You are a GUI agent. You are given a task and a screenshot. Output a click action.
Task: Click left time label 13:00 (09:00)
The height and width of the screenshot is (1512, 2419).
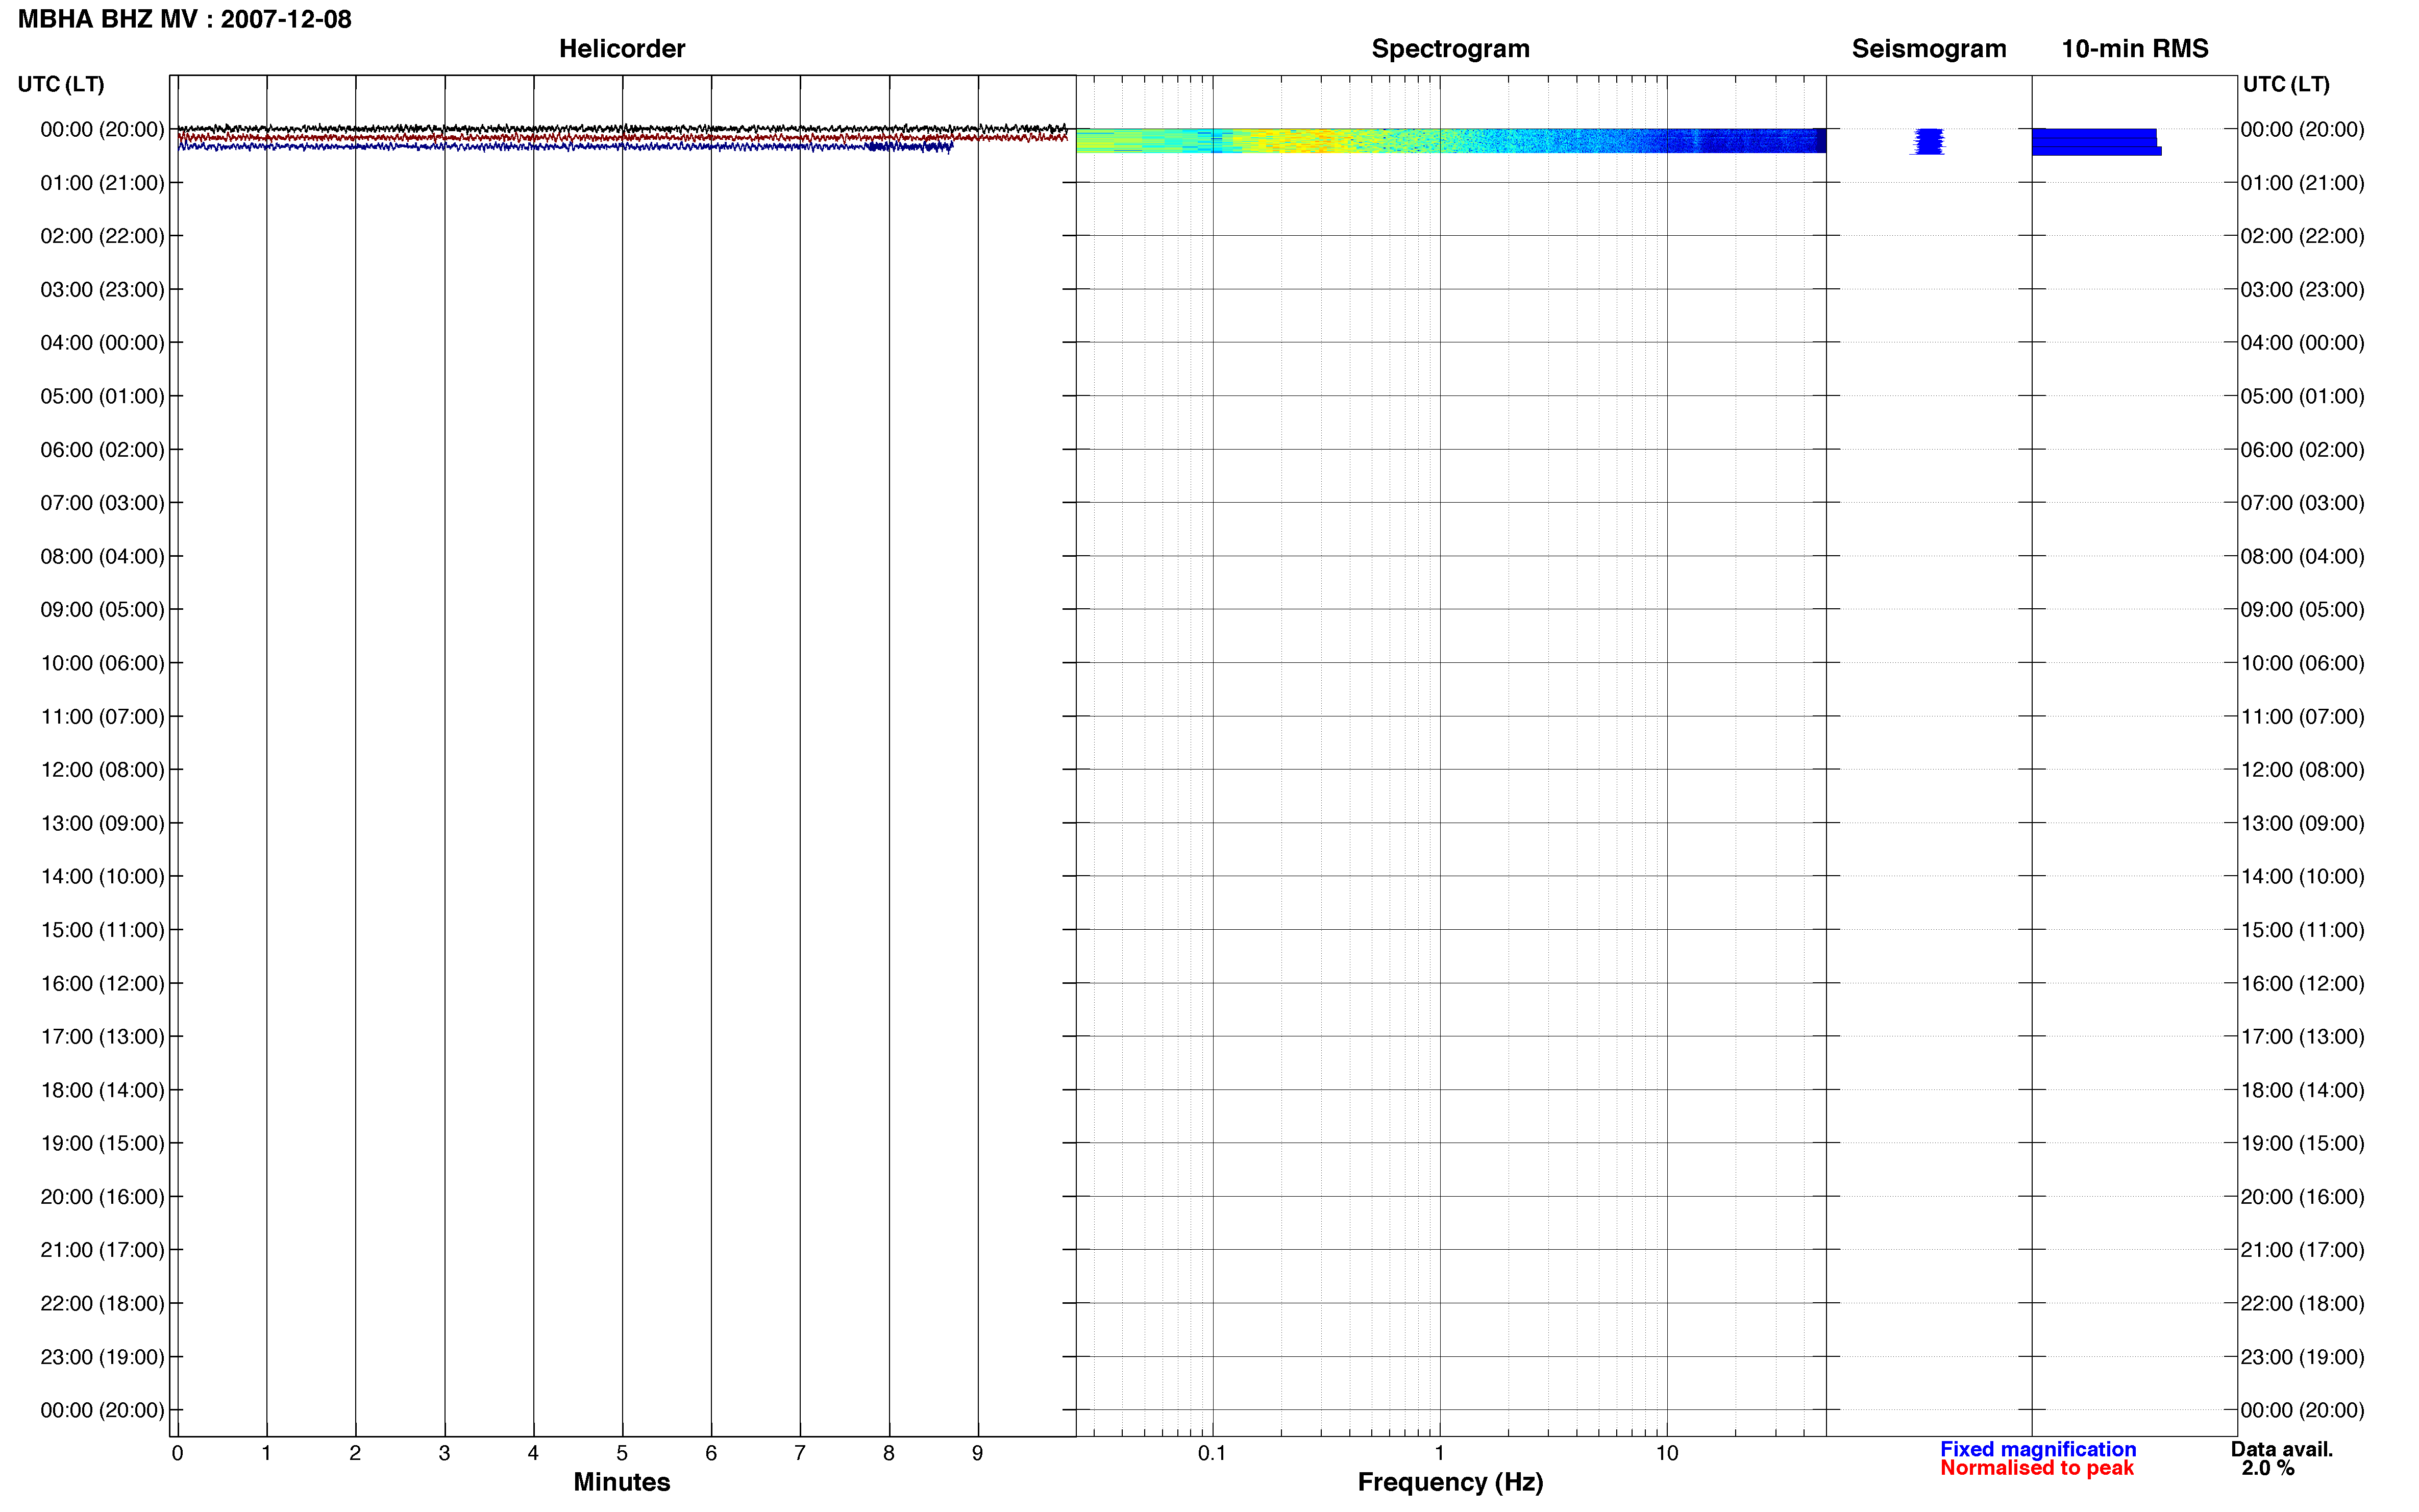(102, 823)
